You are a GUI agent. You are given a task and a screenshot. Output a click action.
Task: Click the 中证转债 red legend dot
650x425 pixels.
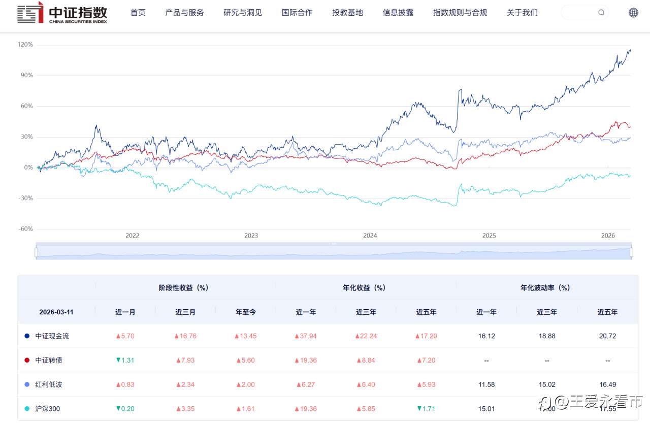[27, 360]
